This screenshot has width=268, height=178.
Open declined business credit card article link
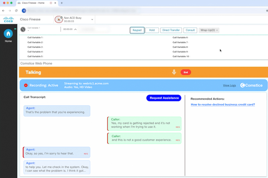[223, 104]
